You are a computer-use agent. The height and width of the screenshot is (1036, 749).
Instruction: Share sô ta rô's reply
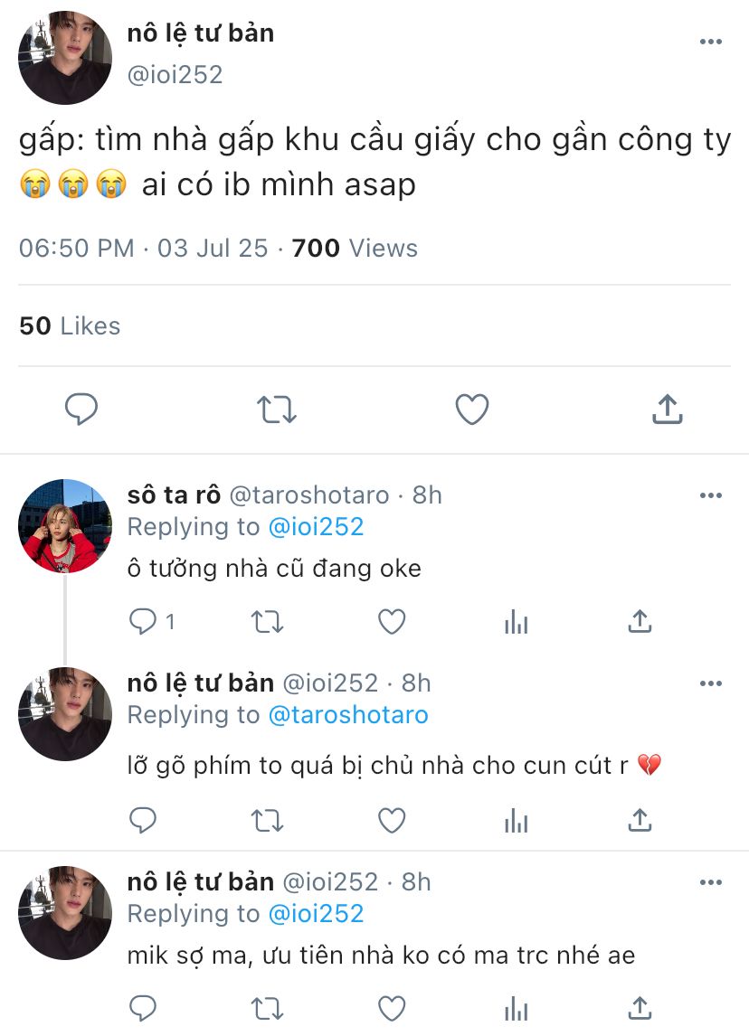(640, 621)
